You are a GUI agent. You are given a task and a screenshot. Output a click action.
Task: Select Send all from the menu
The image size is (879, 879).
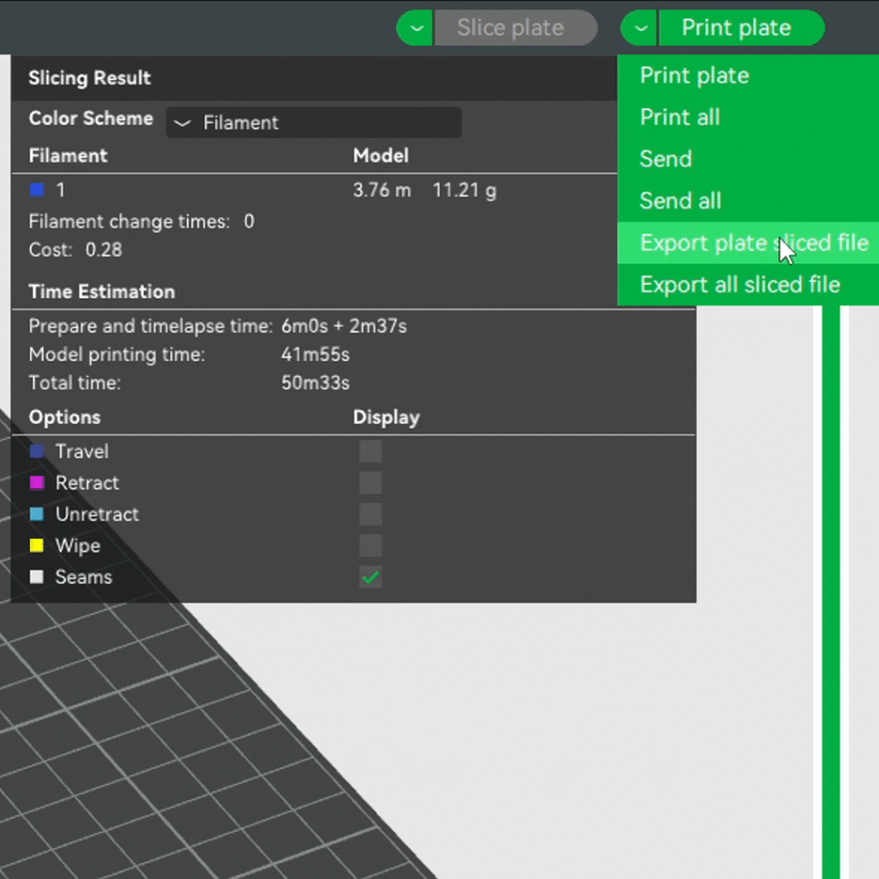pos(680,201)
